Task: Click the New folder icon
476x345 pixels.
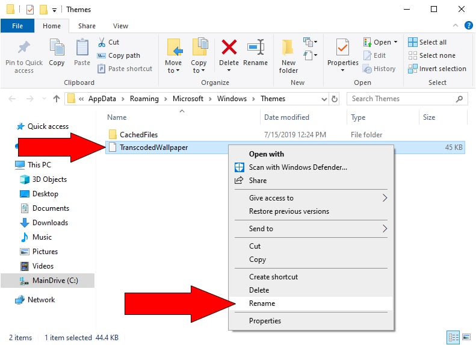Action: (x=288, y=48)
